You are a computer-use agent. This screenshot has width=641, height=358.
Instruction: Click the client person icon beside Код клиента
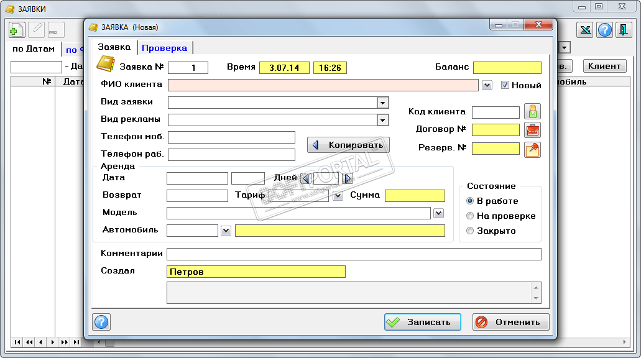(x=532, y=112)
